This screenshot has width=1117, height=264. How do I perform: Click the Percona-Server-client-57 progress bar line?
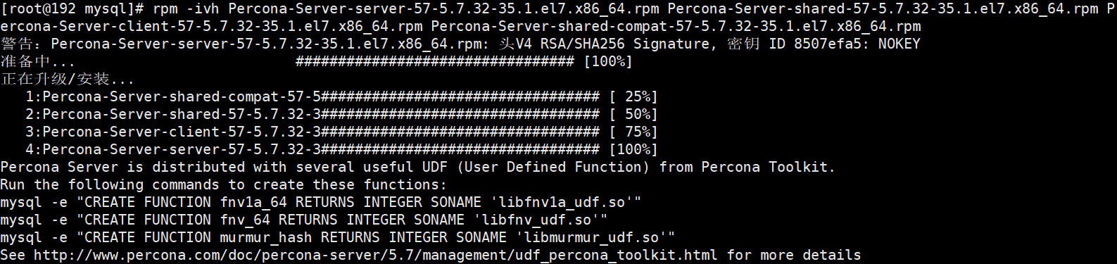click(341, 132)
